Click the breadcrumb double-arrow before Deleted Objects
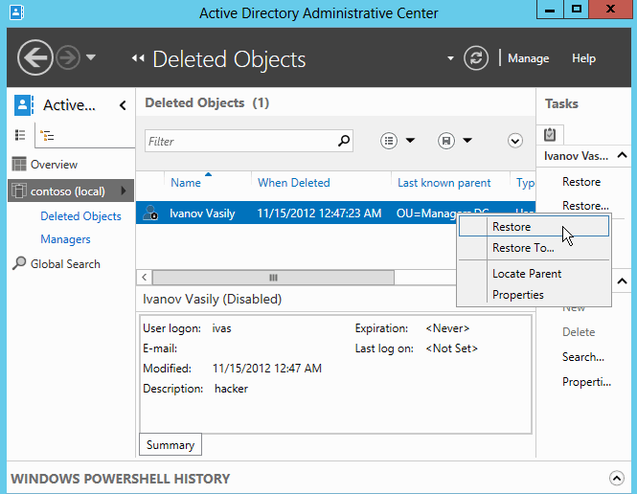 tap(138, 58)
